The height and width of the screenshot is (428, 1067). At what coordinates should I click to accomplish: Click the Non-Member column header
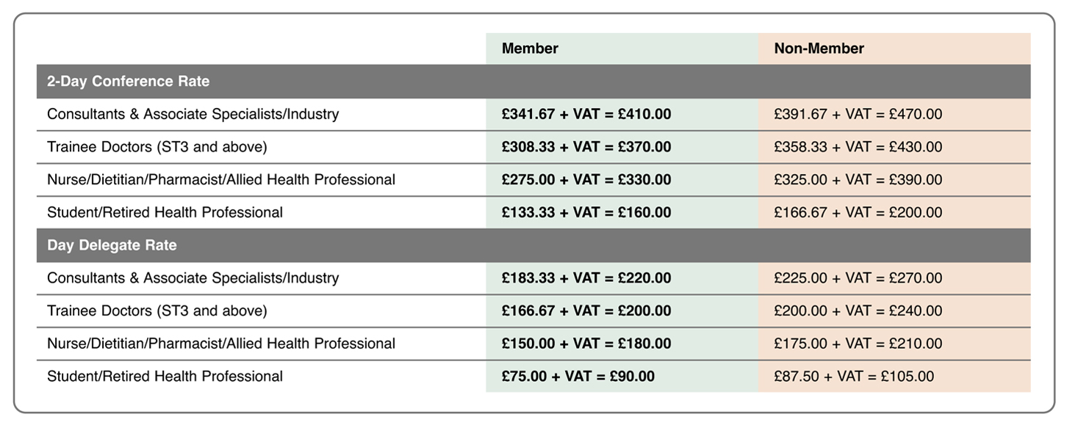coord(819,48)
